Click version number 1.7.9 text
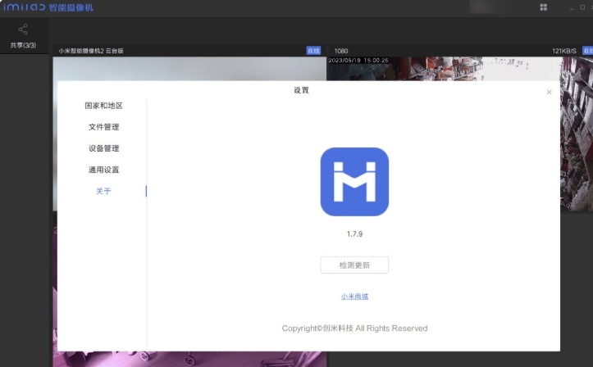Screen dimensions: 593x367 point(354,234)
